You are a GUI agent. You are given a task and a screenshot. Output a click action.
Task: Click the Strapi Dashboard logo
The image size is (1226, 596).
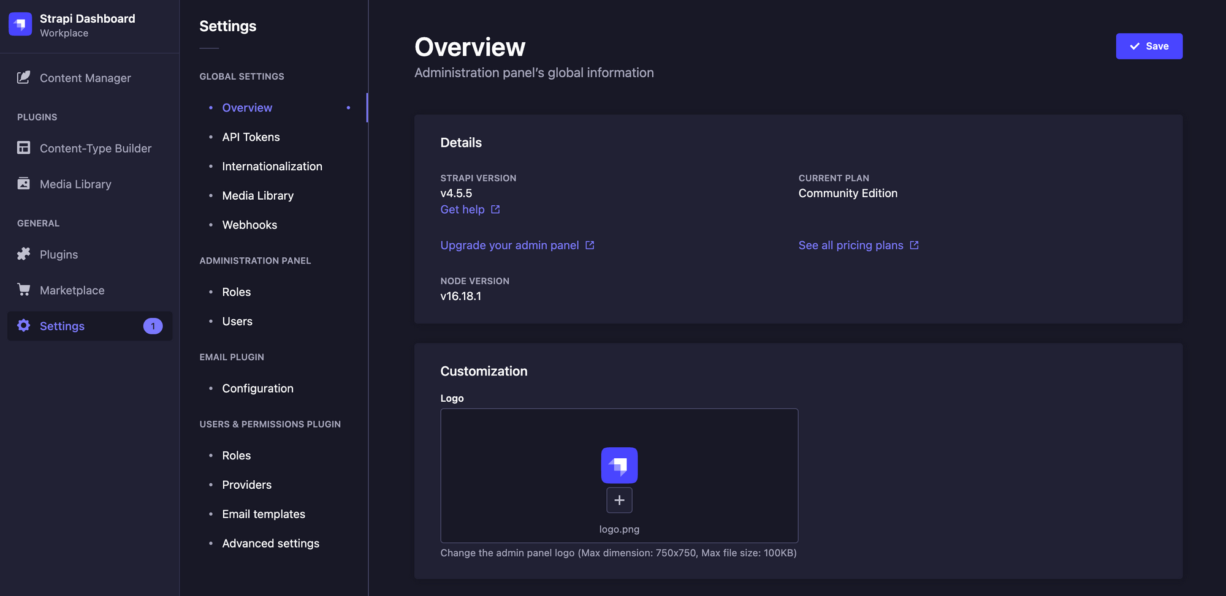click(20, 25)
